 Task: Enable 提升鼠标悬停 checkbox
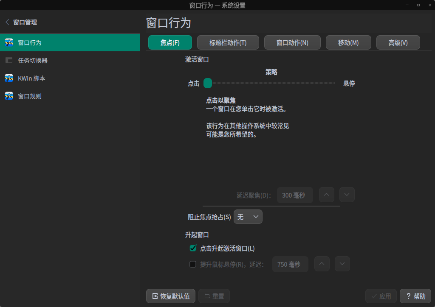coord(192,264)
